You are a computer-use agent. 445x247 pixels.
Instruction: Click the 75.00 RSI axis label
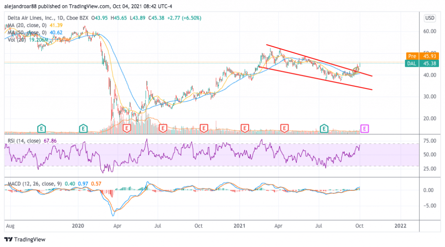430,141
